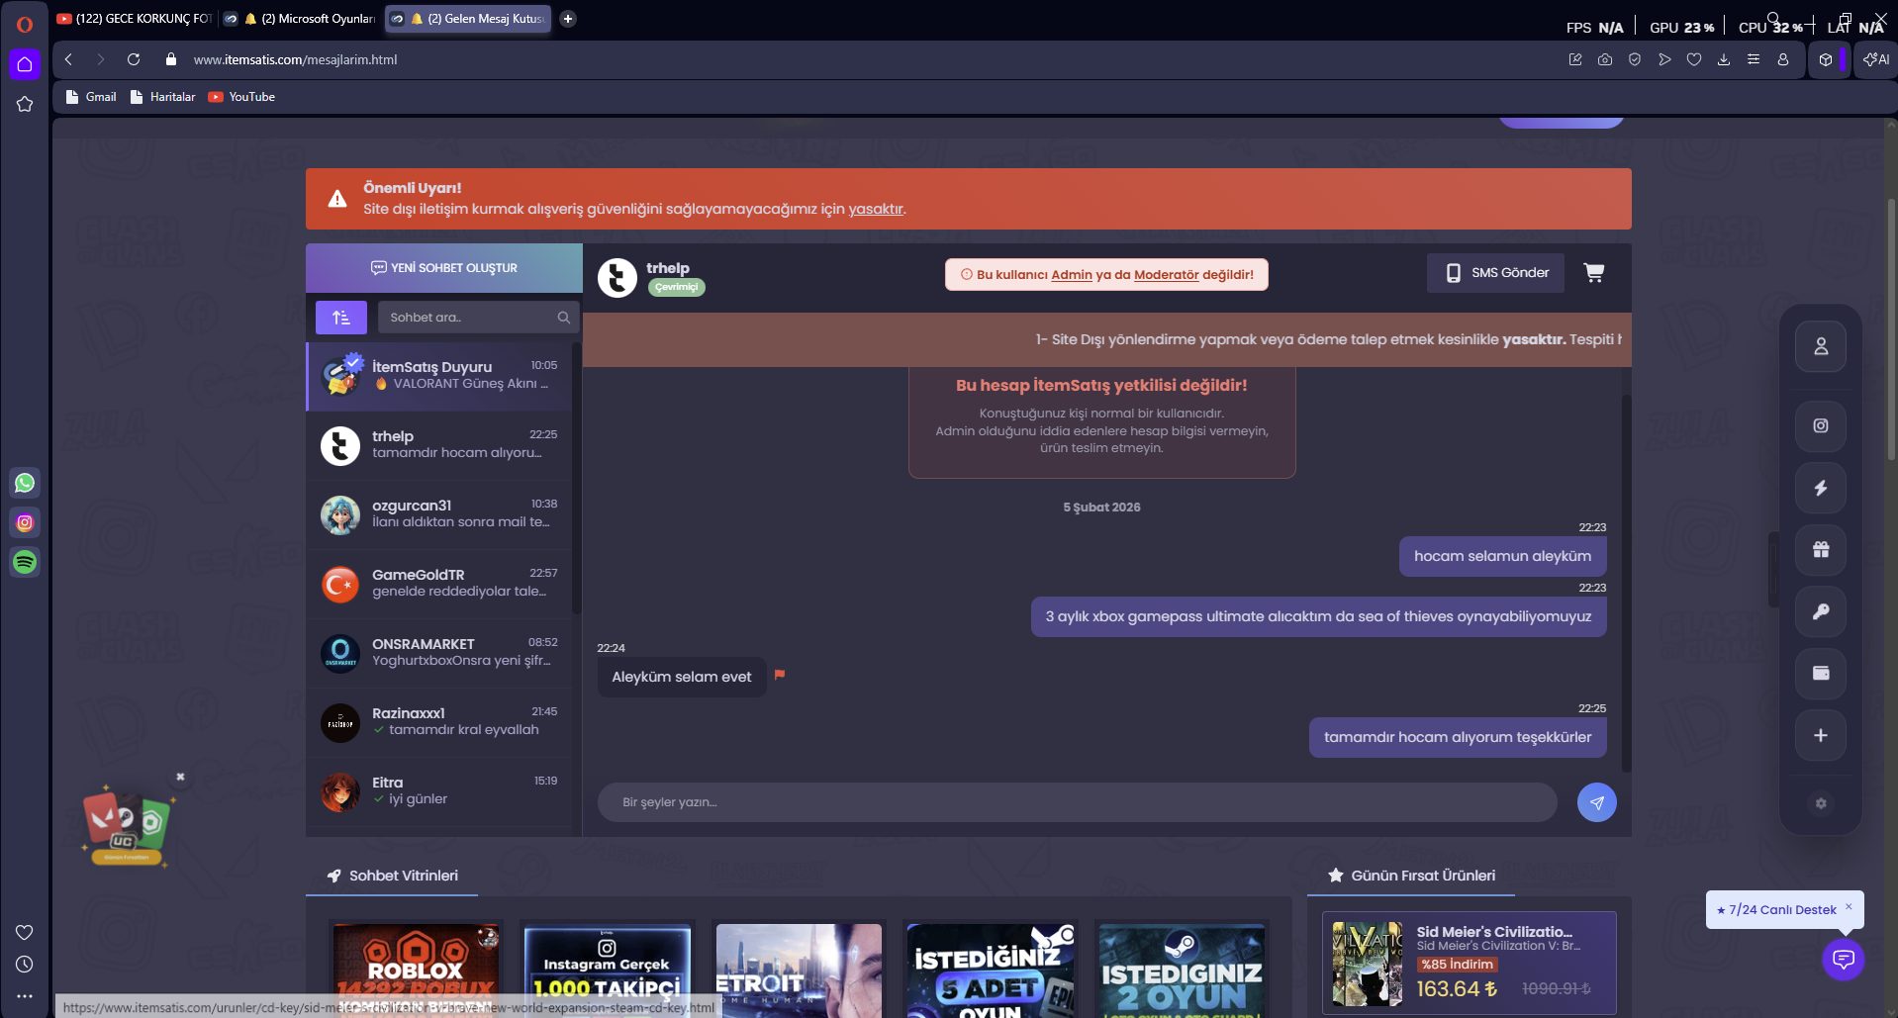The width and height of the screenshot is (1898, 1018).
Task: Open the gear settings icon in the right panel
Action: [1821, 803]
